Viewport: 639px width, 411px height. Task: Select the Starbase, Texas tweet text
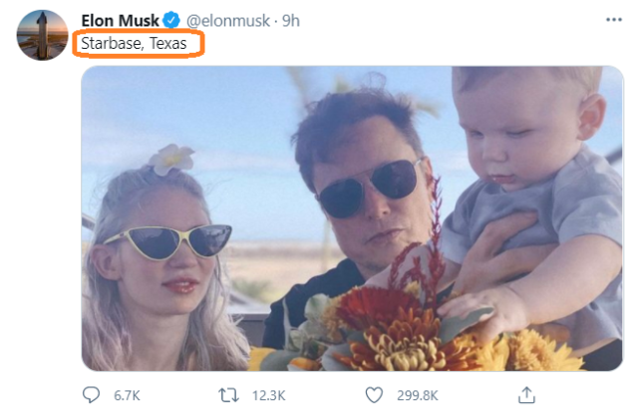coord(134,43)
